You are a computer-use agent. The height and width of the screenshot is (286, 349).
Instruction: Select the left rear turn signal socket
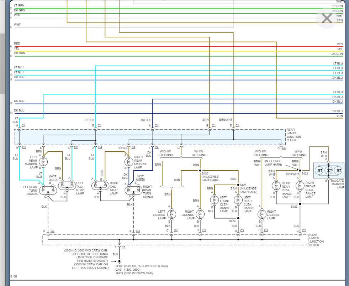[48, 190]
